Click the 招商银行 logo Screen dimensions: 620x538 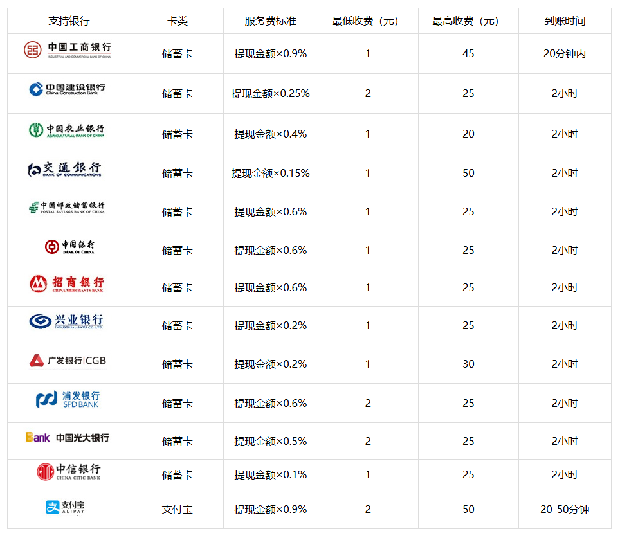[x=67, y=284]
